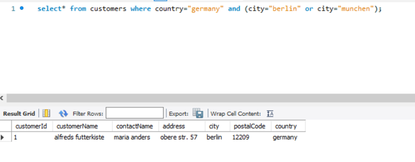Select the row arrow indicator for row 1

[x=3, y=137]
